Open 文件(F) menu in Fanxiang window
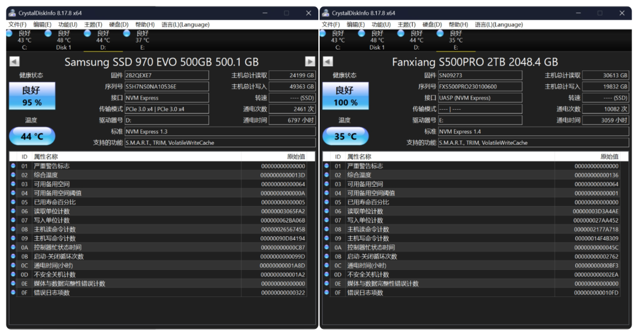Image resolution: width=638 pixels, height=336 pixels. pos(330,24)
